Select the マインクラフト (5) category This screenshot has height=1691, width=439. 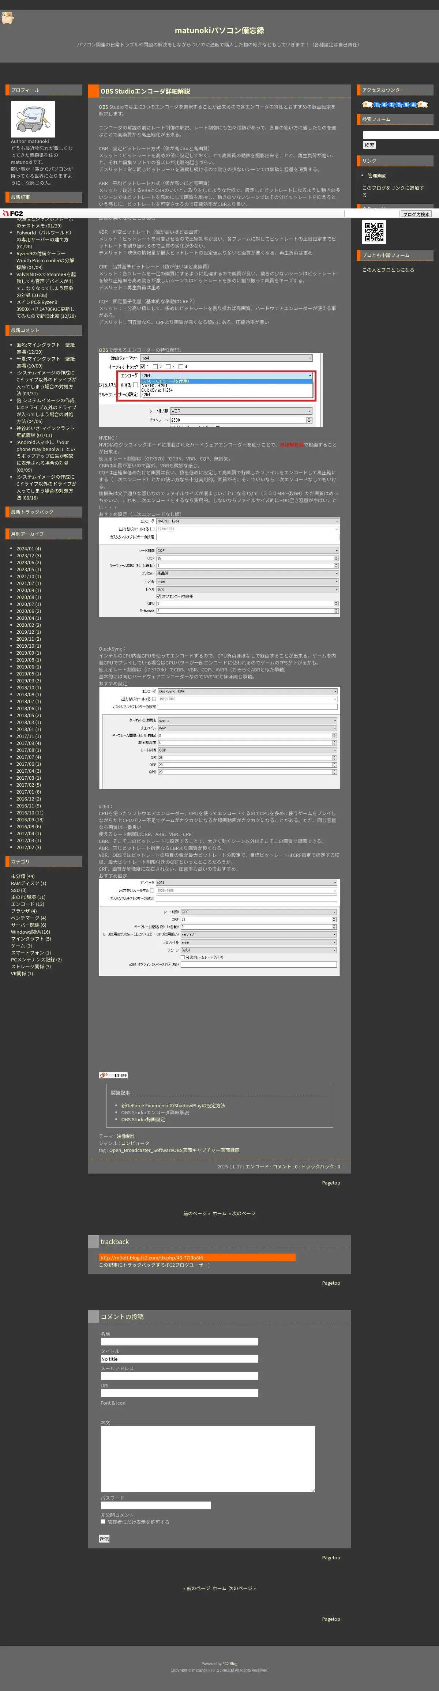pos(30,939)
